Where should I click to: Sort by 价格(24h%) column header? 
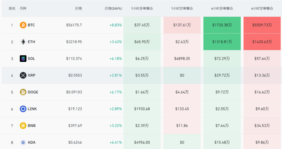coord(113,8)
